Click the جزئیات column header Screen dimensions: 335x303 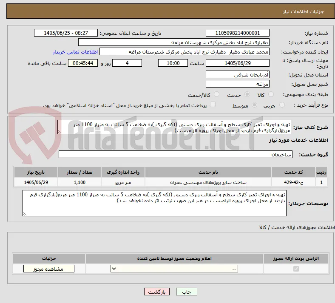click(x=49, y=258)
